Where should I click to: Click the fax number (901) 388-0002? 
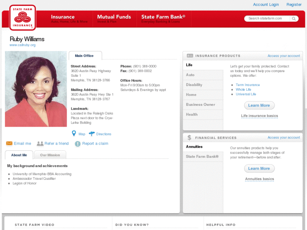[140, 71]
